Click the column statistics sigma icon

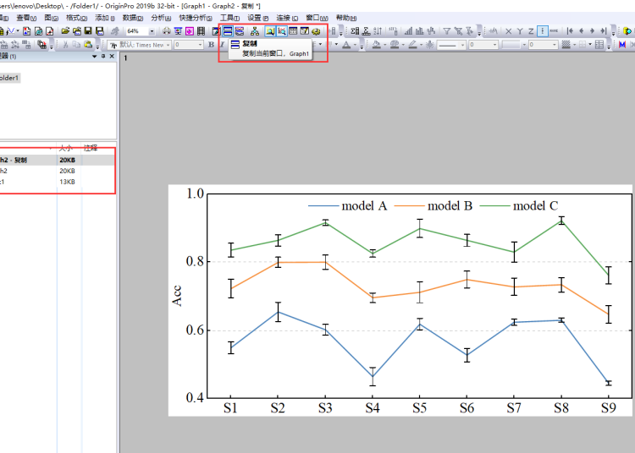tap(355, 31)
